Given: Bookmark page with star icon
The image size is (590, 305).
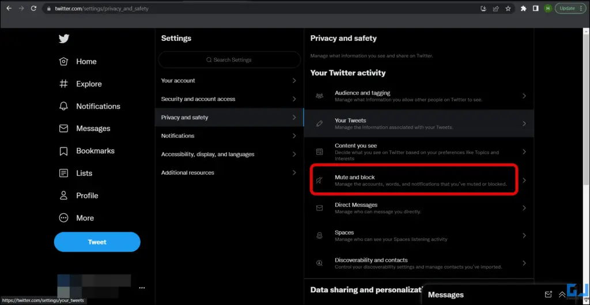Looking at the screenshot, I should coord(508,8).
